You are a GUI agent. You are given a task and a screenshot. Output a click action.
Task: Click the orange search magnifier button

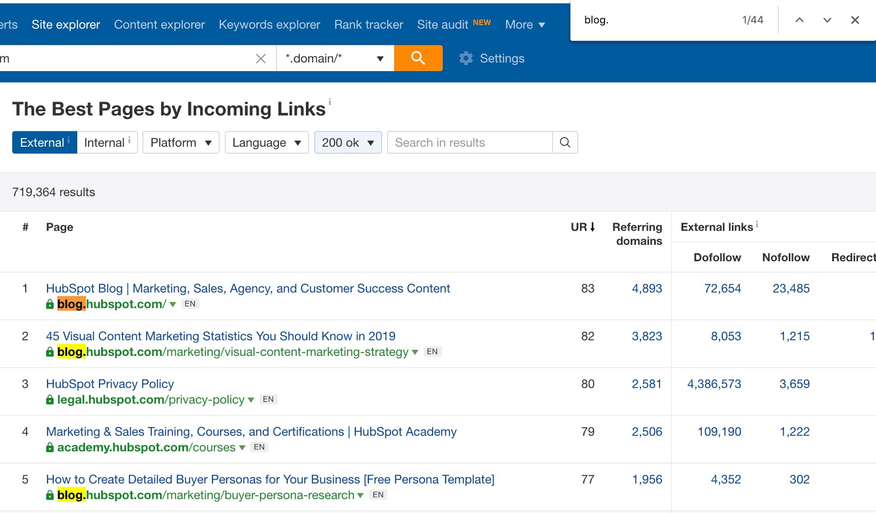pyautogui.click(x=418, y=58)
